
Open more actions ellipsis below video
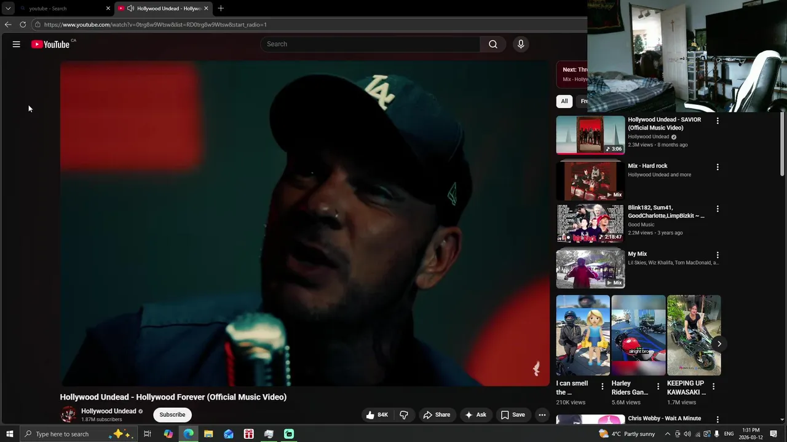(x=542, y=415)
